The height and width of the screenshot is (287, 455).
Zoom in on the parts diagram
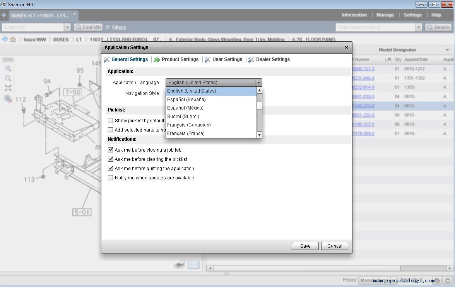8,69
